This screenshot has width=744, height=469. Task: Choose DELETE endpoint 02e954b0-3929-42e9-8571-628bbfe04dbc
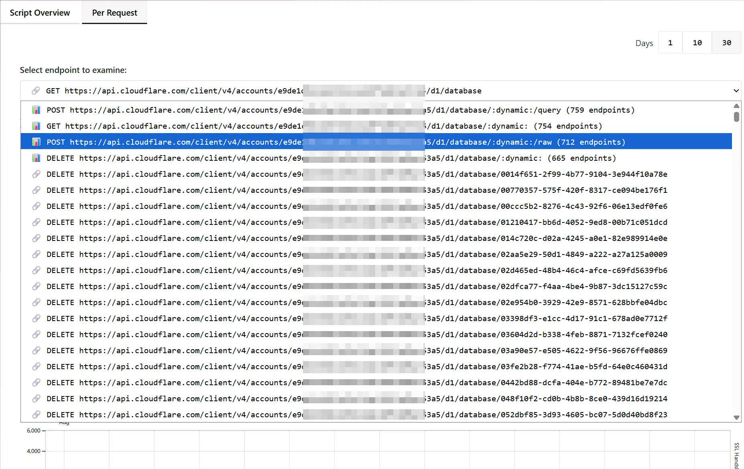pyautogui.click(x=376, y=302)
